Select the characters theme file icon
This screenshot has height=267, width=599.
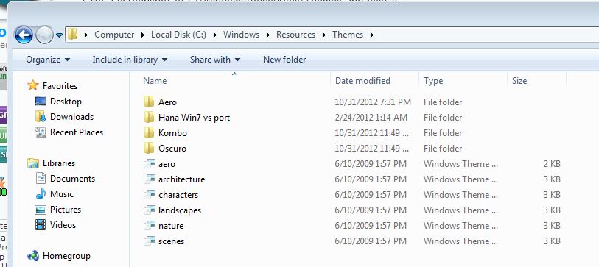click(150, 195)
